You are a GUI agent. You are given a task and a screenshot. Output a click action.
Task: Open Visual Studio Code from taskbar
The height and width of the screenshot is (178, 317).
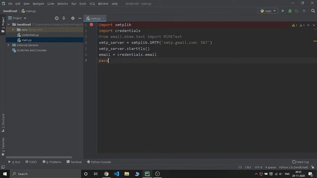click(116, 174)
